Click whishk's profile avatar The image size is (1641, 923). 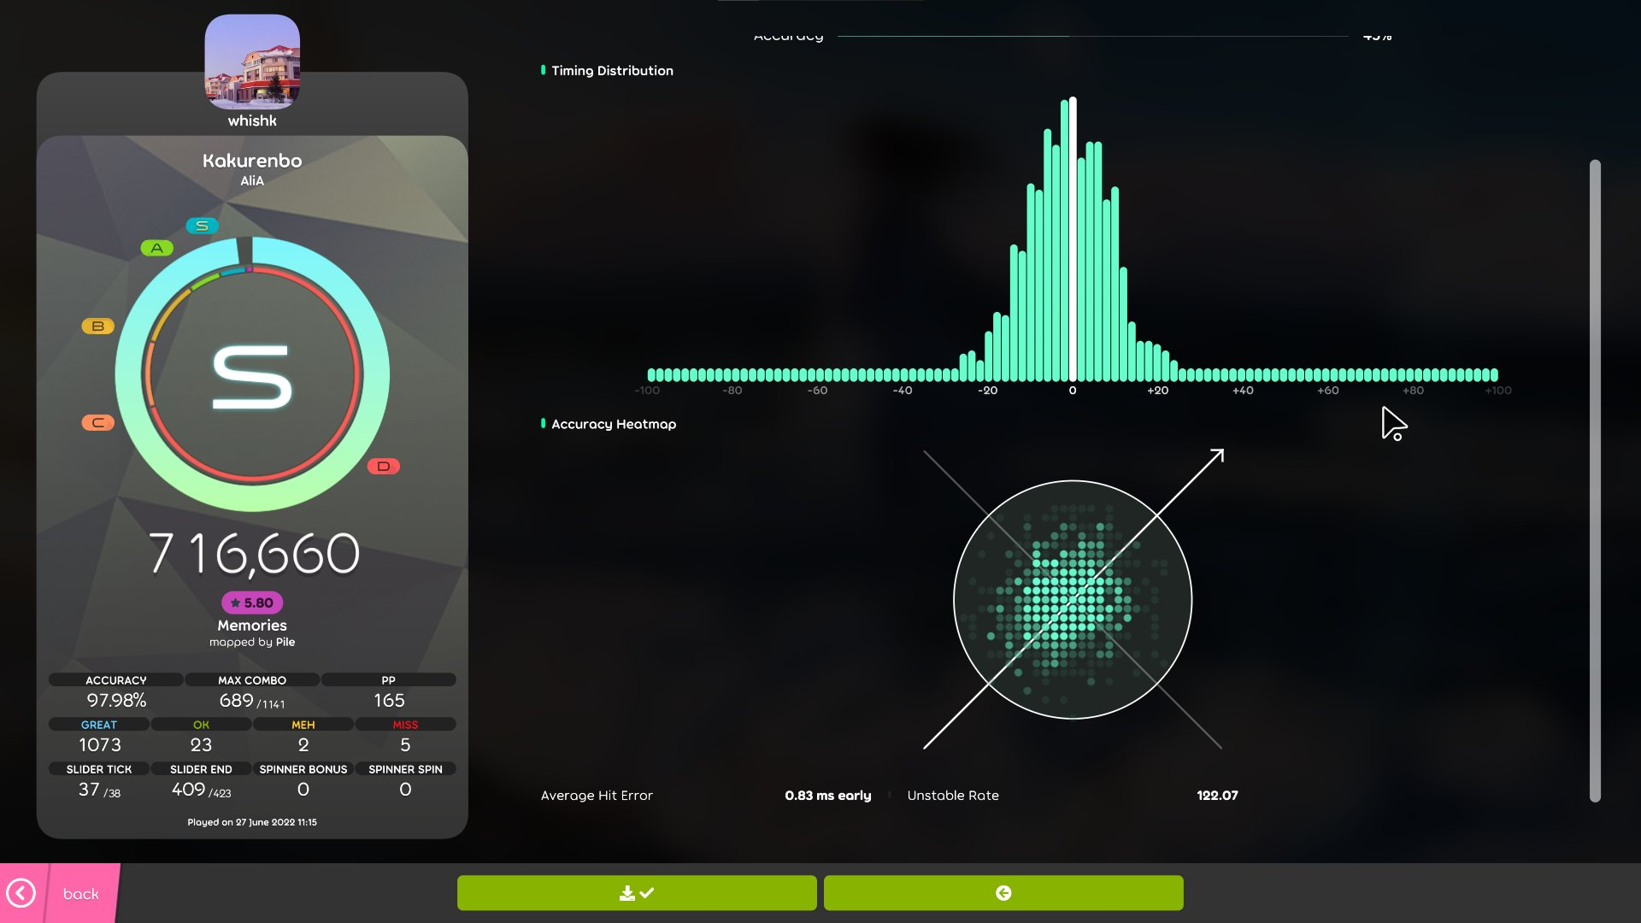[x=252, y=62]
